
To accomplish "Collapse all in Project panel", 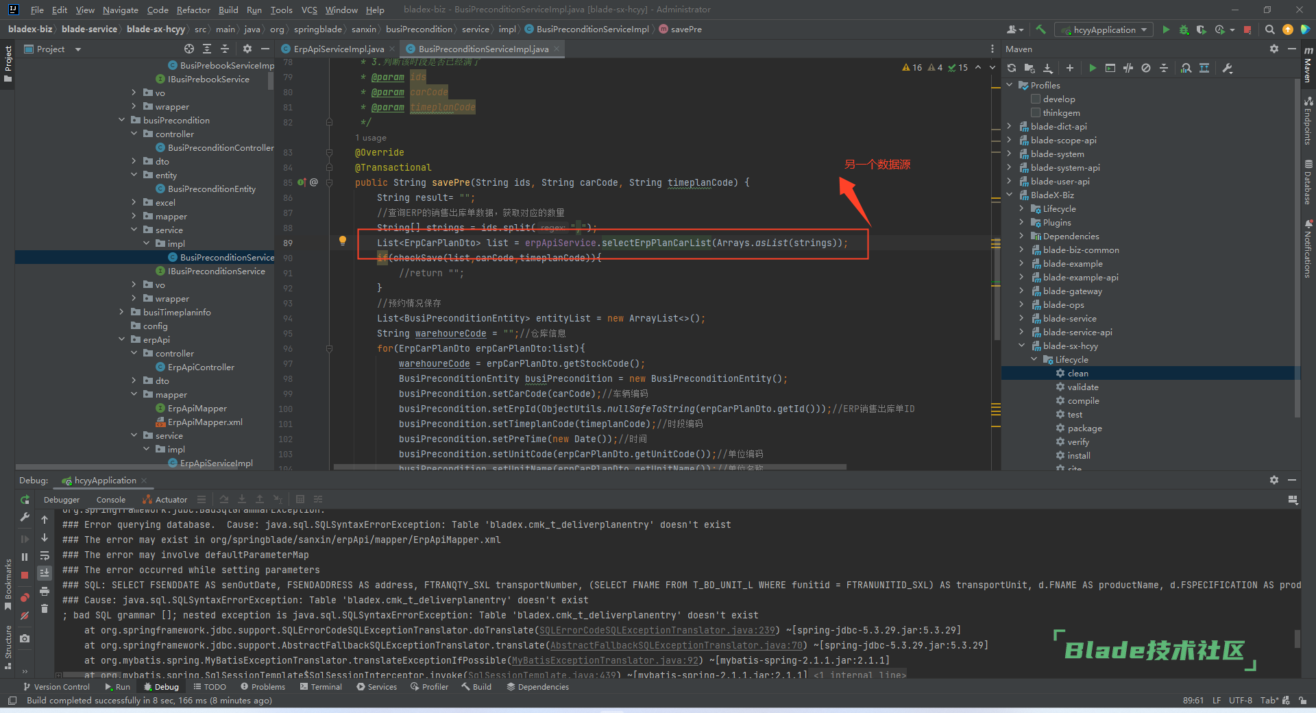I will coord(225,49).
